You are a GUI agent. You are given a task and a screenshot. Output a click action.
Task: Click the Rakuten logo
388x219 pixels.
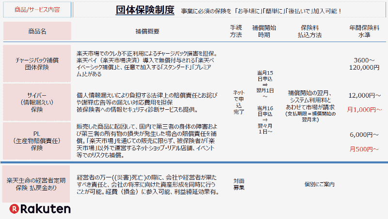(x=40, y=209)
